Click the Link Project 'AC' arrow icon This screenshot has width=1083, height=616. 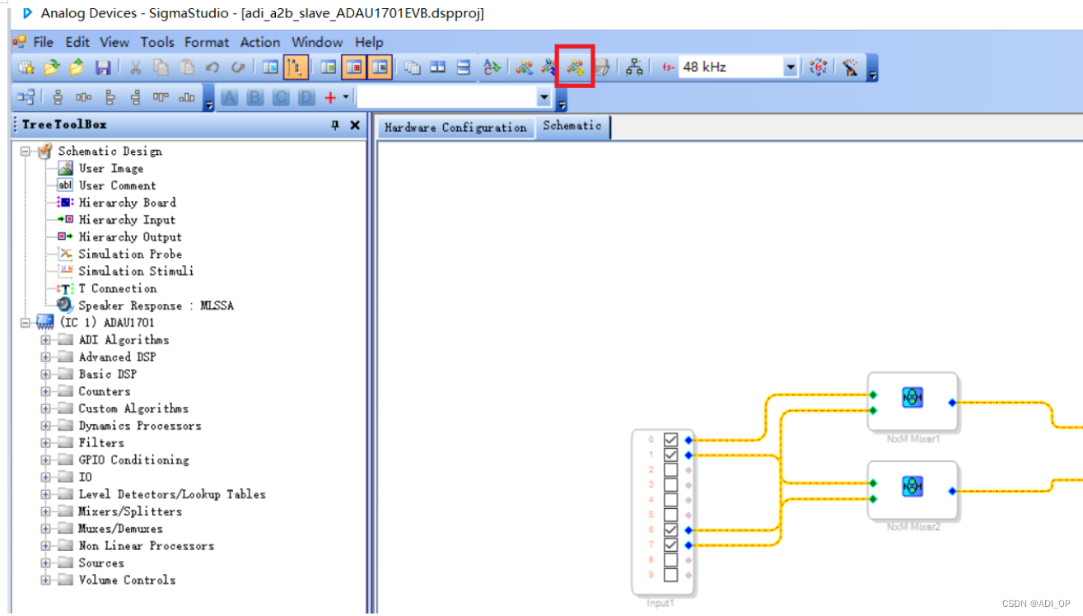point(492,68)
